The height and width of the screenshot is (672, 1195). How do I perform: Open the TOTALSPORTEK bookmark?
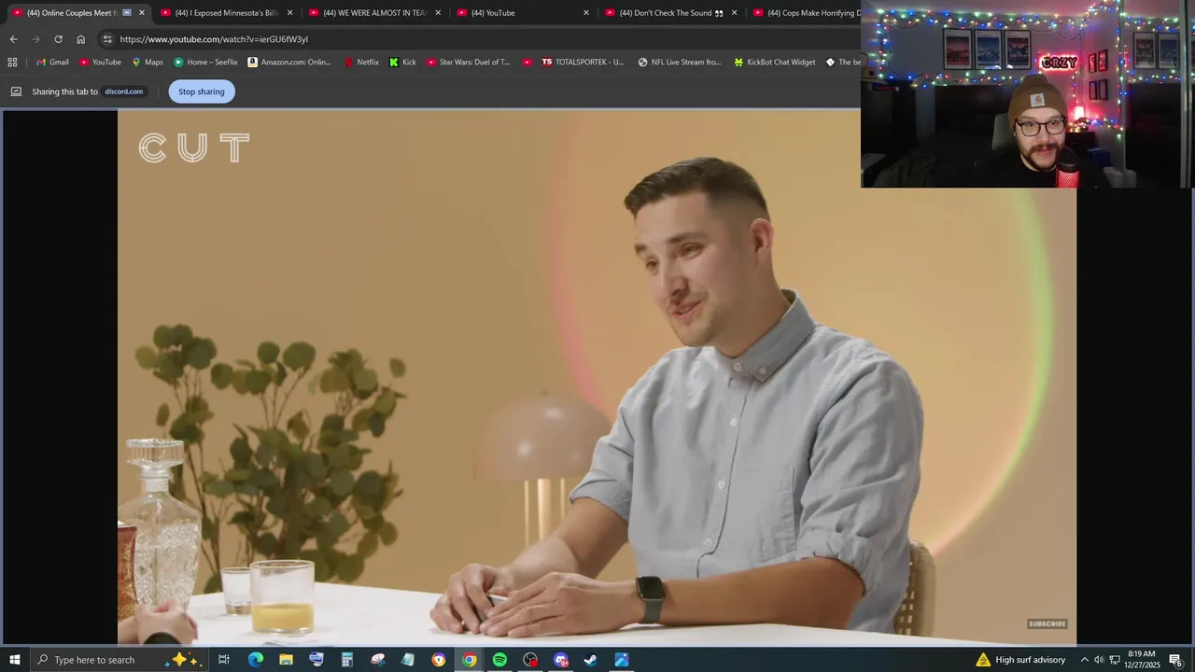pyautogui.click(x=583, y=63)
